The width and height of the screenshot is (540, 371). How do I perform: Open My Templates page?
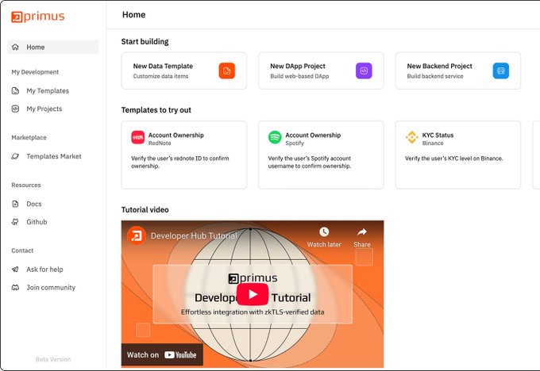tap(48, 91)
